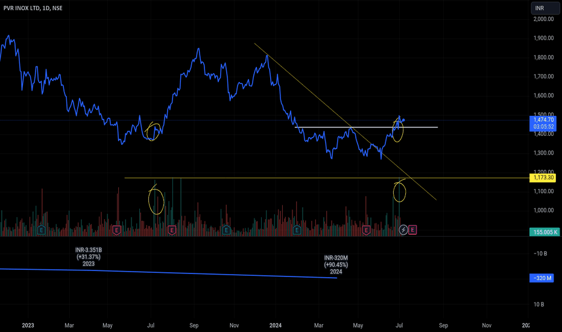Click the -10 B indicator axis label
The height and width of the screenshot is (332, 562).
[540, 254]
